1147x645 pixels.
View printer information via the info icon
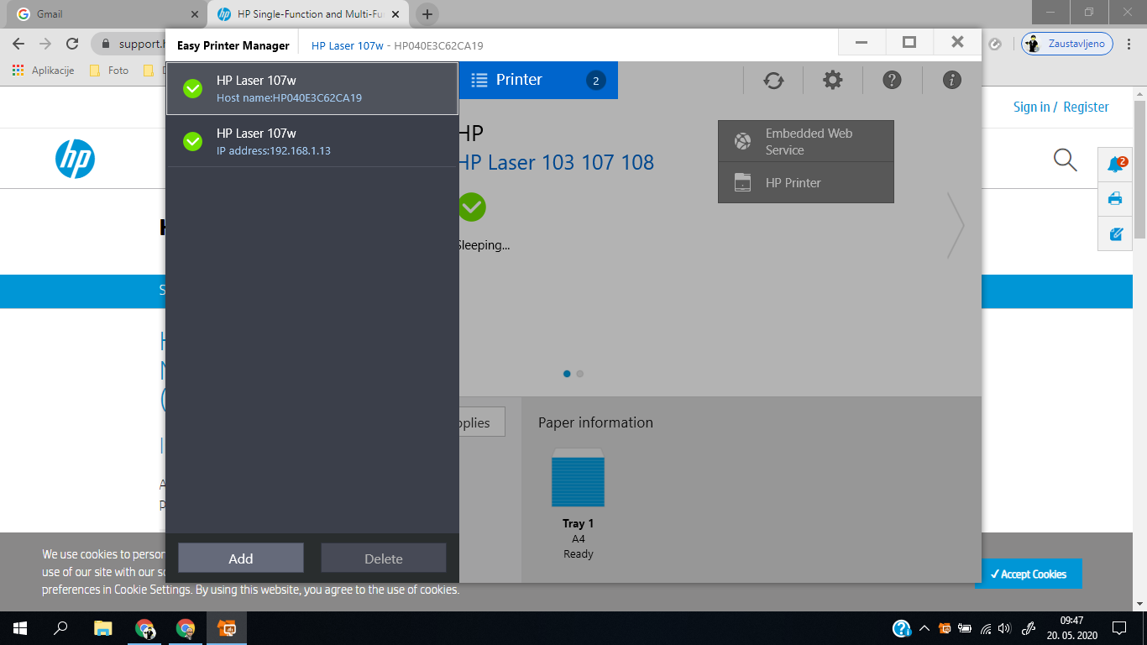pos(951,80)
